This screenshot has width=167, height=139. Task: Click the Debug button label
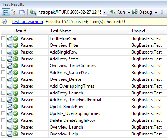(145, 12)
